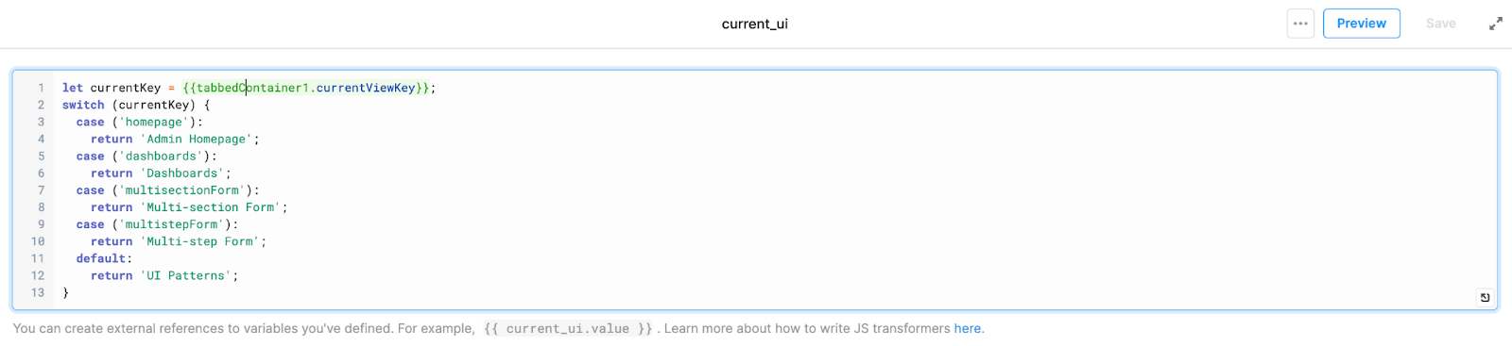Click the 'homepage' case label

point(154,122)
